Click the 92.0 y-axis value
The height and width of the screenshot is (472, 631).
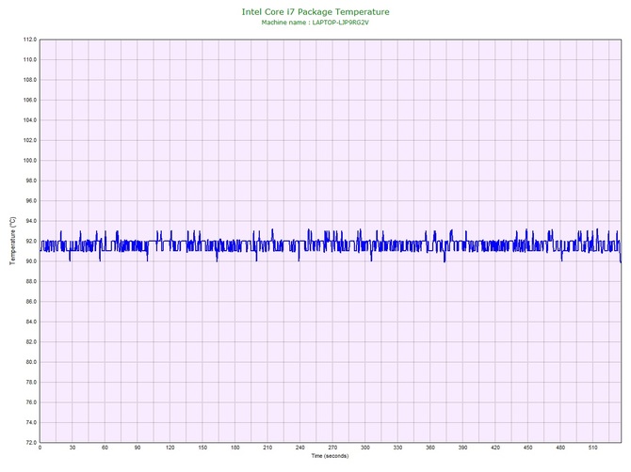point(31,241)
